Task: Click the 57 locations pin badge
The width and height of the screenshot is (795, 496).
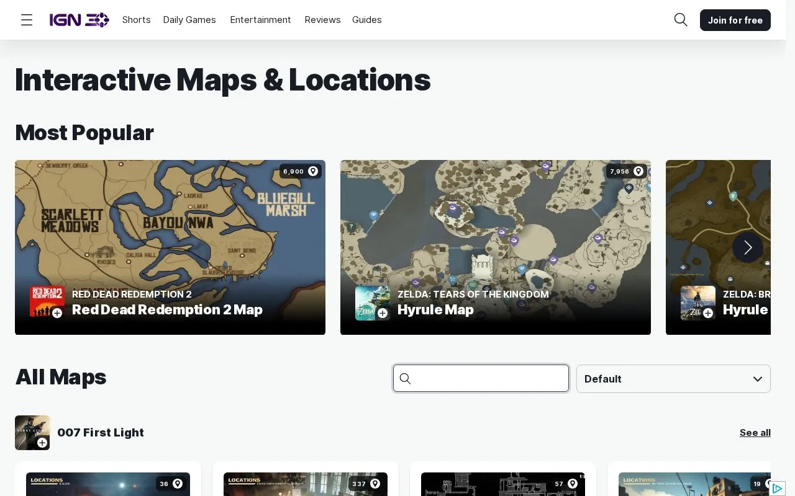Action: pyautogui.click(x=566, y=484)
